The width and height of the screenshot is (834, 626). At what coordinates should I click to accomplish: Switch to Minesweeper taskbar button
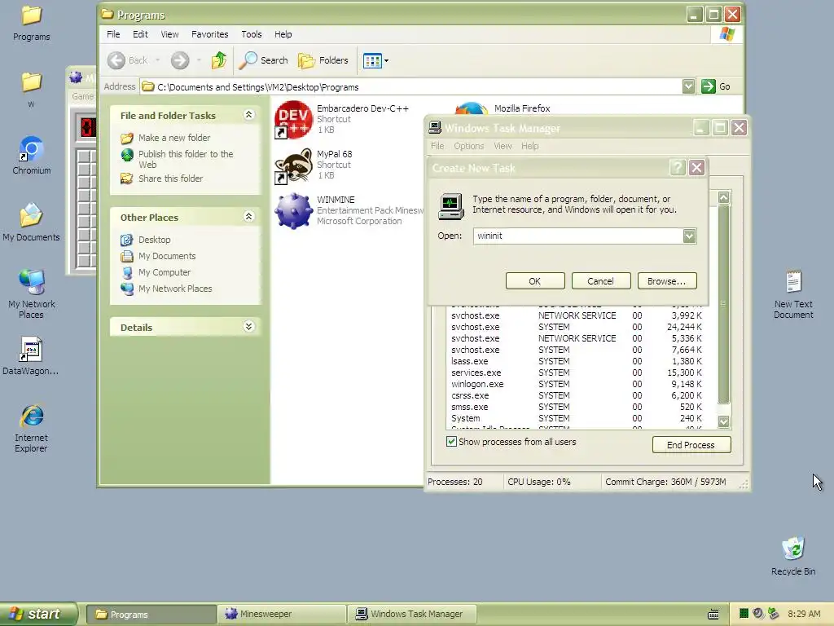[x=281, y=615]
